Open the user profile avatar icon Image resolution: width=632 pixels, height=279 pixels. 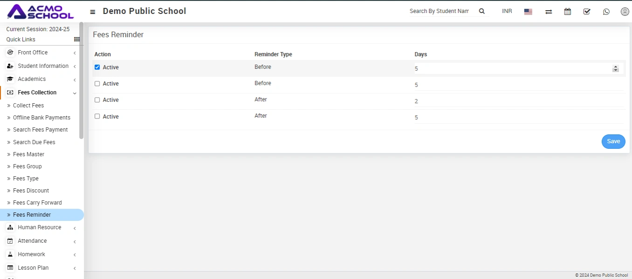click(625, 12)
